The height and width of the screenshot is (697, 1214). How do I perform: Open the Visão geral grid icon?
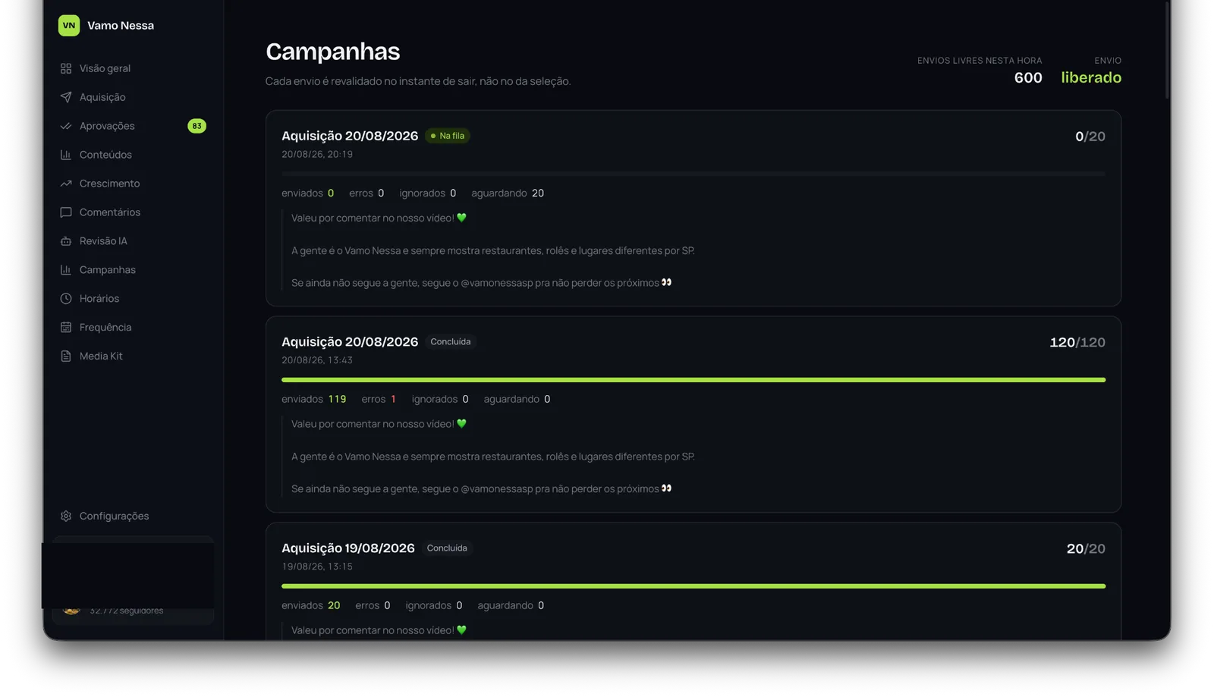click(x=66, y=68)
